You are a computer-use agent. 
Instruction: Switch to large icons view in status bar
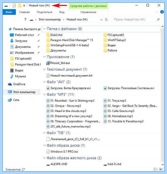tap(161, 169)
